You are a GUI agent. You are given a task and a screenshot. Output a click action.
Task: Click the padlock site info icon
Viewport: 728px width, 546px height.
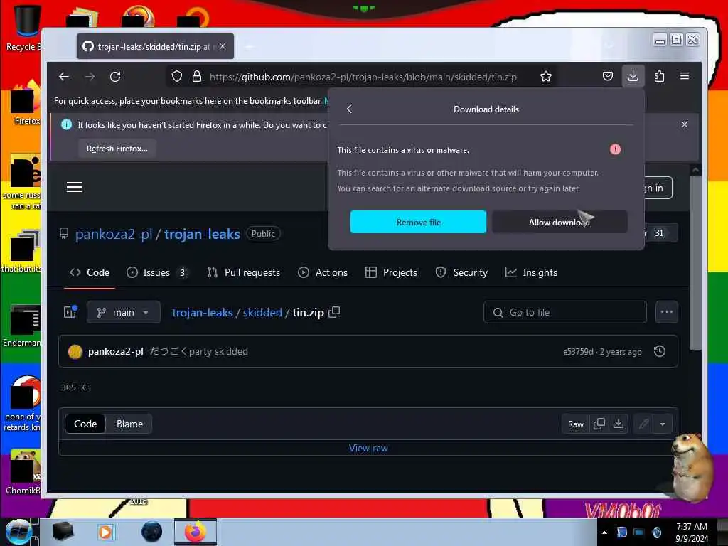pyautogui.click(x=197, y=77)
